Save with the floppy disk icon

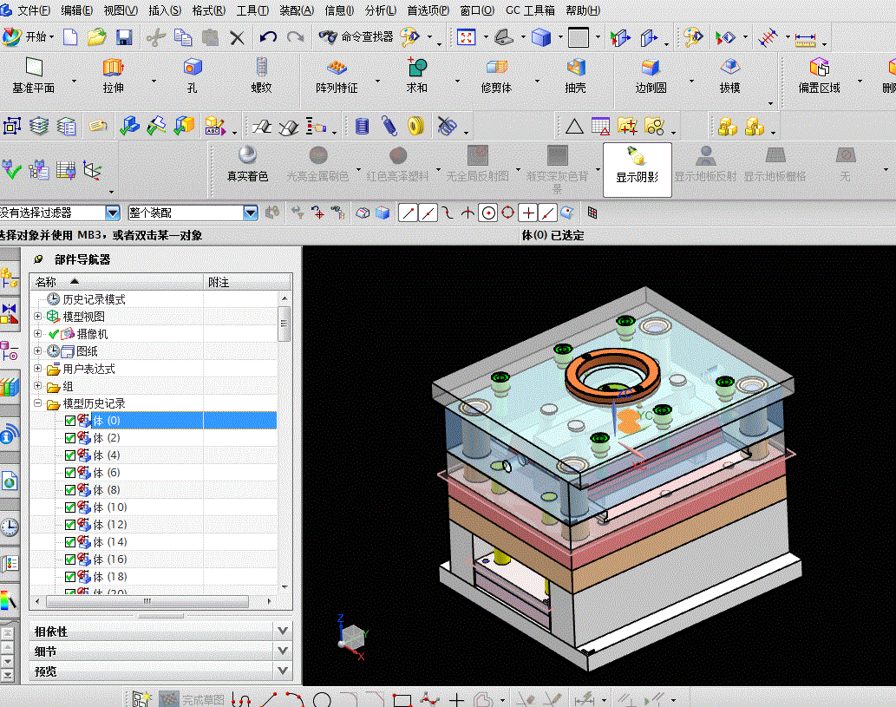coord(124,37)
